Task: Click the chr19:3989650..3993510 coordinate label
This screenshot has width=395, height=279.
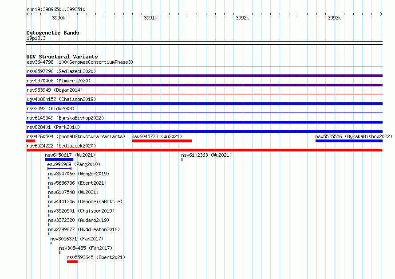Action: click(x=56, y=9)
